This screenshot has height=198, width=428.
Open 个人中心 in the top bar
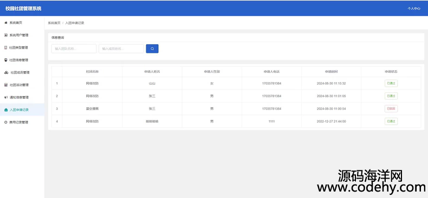[x=414, y=9]
